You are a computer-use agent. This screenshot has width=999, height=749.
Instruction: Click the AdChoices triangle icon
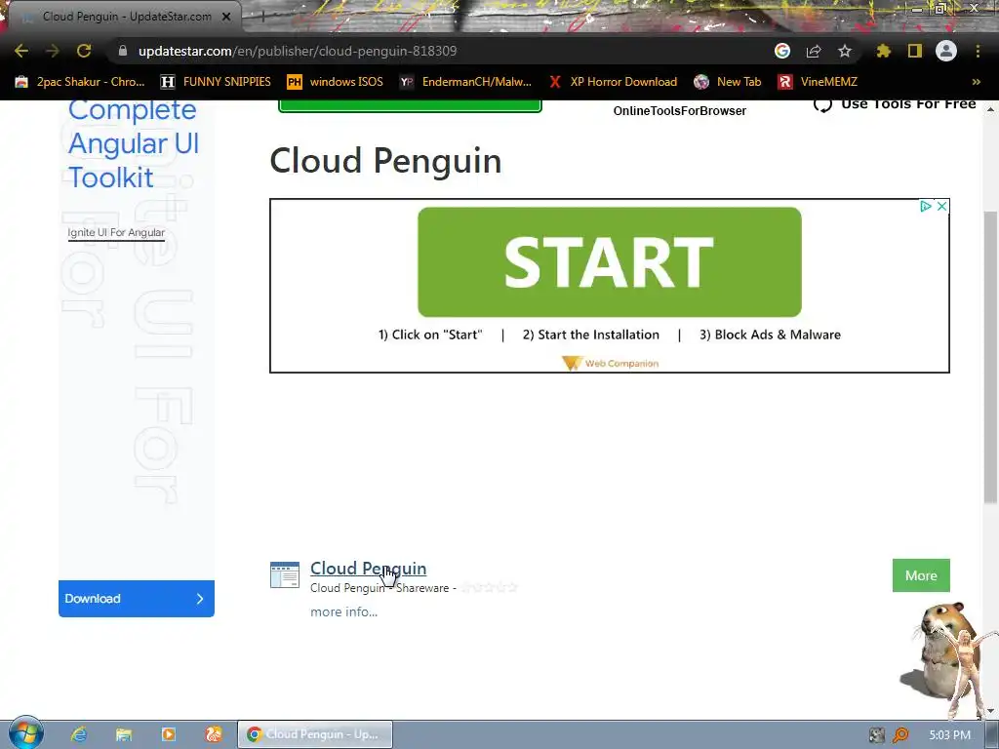926,207
